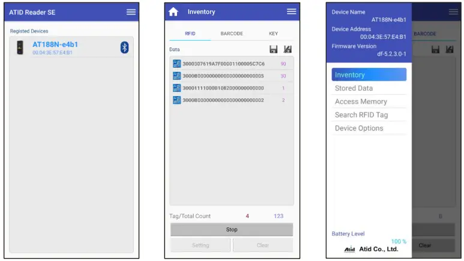The image size is (464, 261).
Task: Tap dimmed BARCODE tab behind the drawer
Action: point(424,34)
